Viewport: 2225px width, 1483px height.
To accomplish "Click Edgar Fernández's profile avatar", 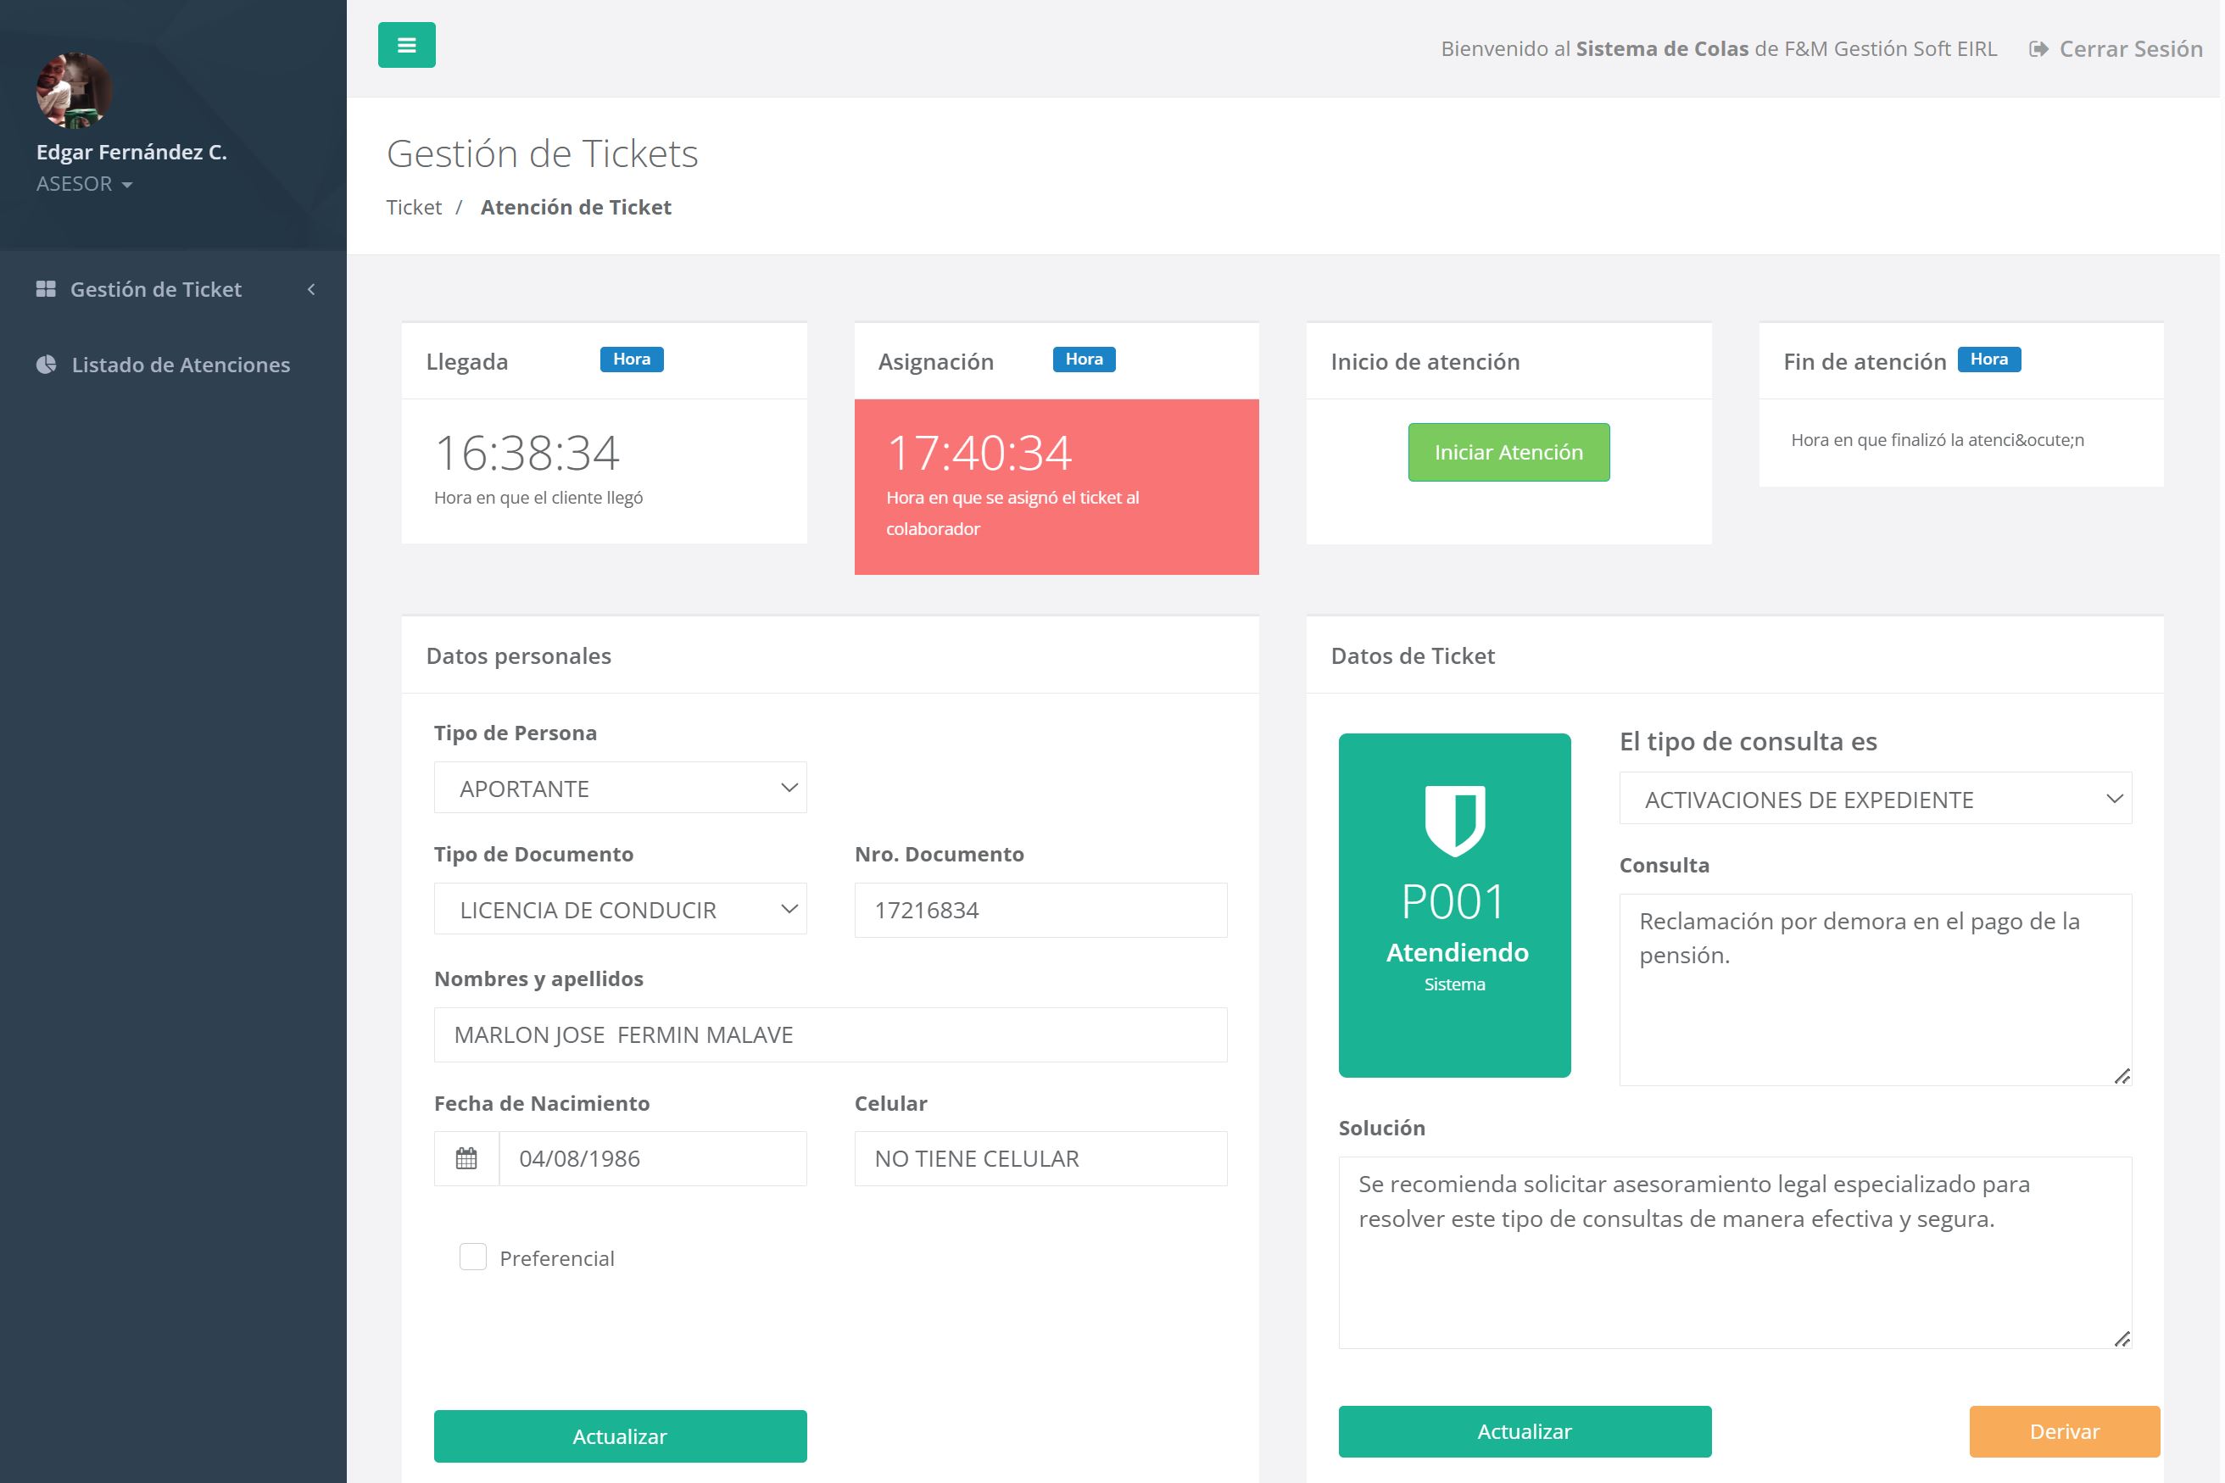I will coord(74,90).
